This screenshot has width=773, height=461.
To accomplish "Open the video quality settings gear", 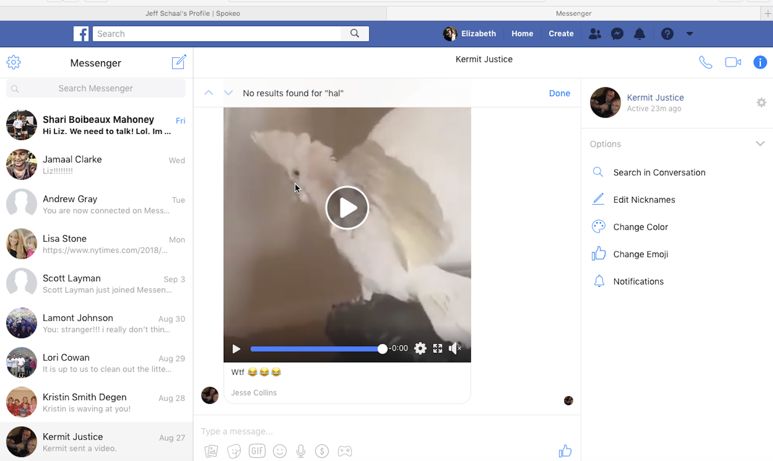I will [420, 348].
